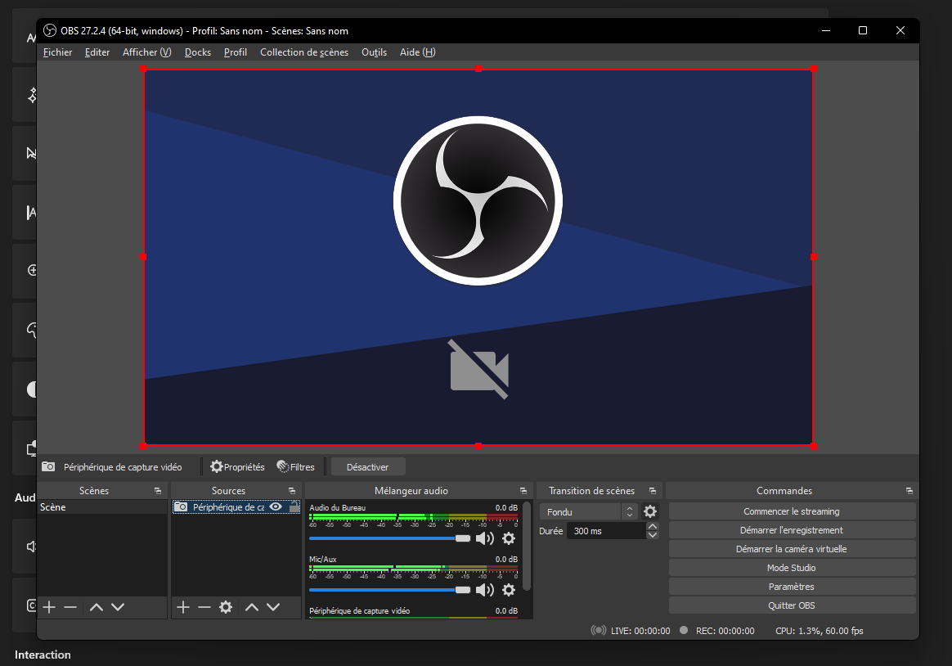Viewport: 952px width, 666px height.
Task: Open source properties gear in the Sources panel
Action: click(226, 607)
